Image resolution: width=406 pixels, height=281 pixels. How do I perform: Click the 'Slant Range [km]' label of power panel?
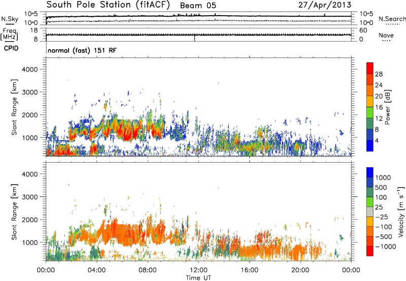[14, 107]
